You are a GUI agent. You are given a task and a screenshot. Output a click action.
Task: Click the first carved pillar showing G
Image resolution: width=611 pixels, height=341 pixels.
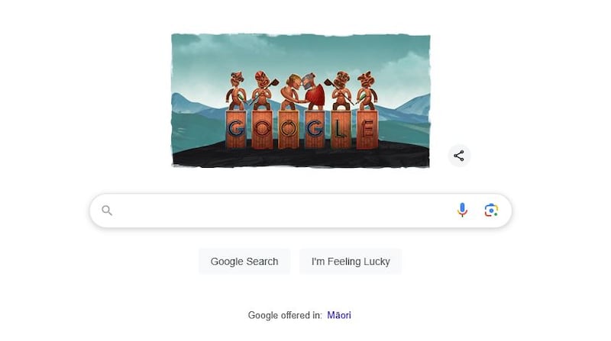pos(236,129)
